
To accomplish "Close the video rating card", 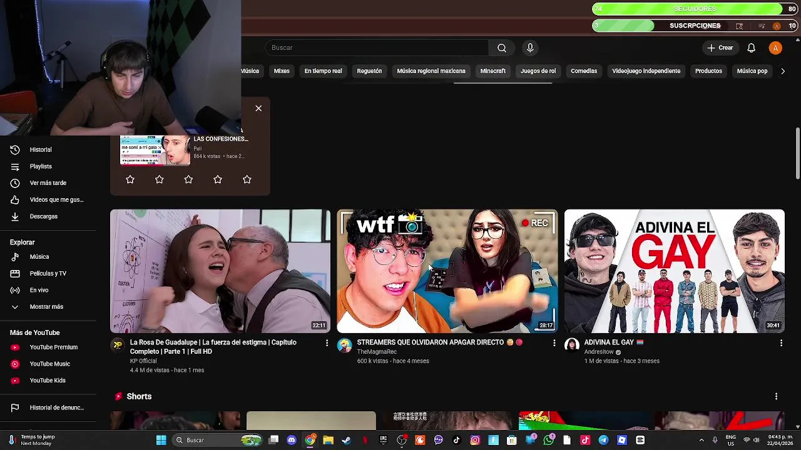I will (x=258, y=108).
